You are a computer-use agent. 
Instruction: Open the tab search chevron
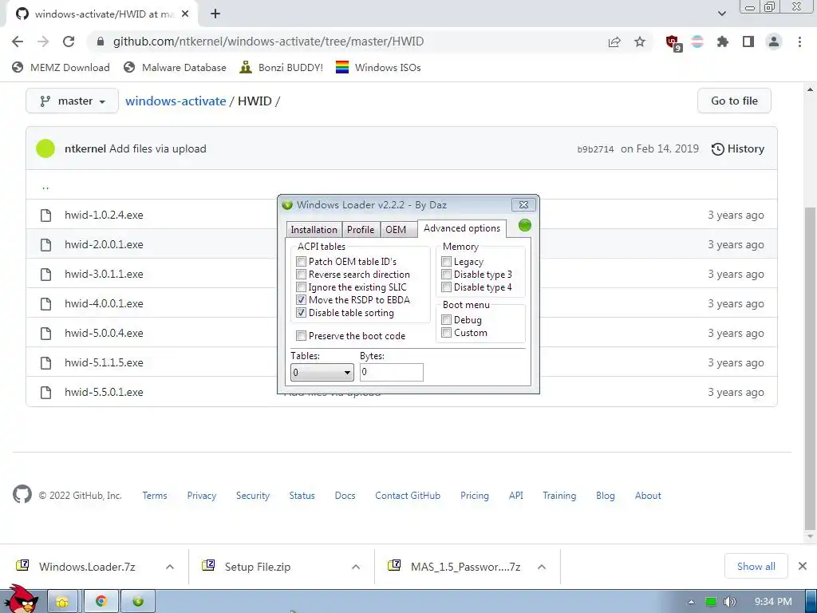721,14
